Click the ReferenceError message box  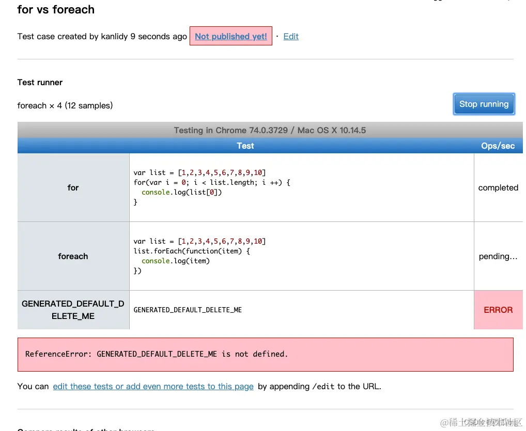pos(266,355)
